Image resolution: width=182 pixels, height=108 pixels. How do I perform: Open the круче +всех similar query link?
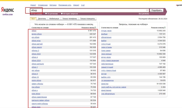click(x=106, y=57)
